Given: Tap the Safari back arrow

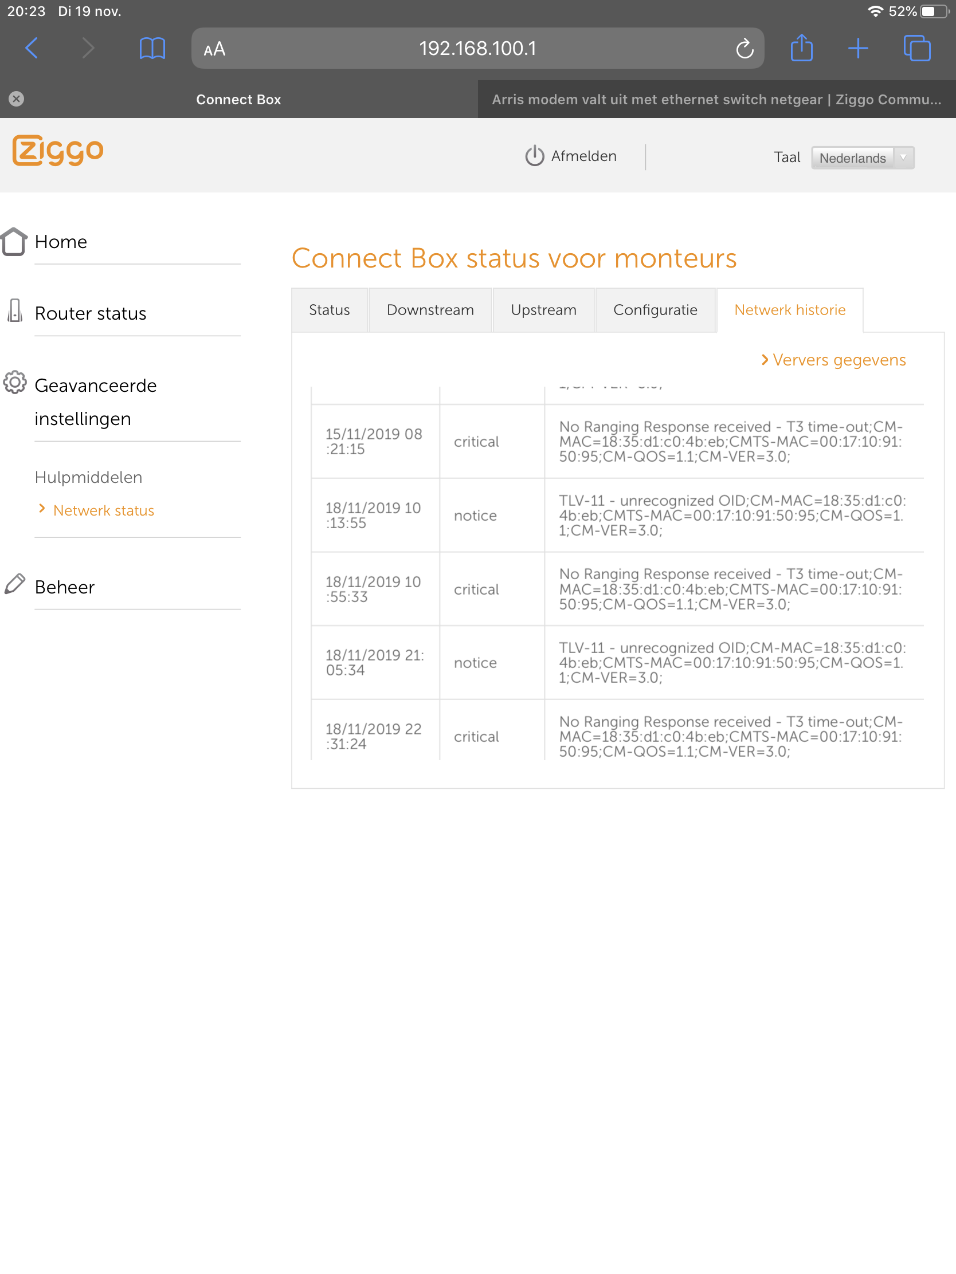Looking at the screenshot, I should [32, 48].
